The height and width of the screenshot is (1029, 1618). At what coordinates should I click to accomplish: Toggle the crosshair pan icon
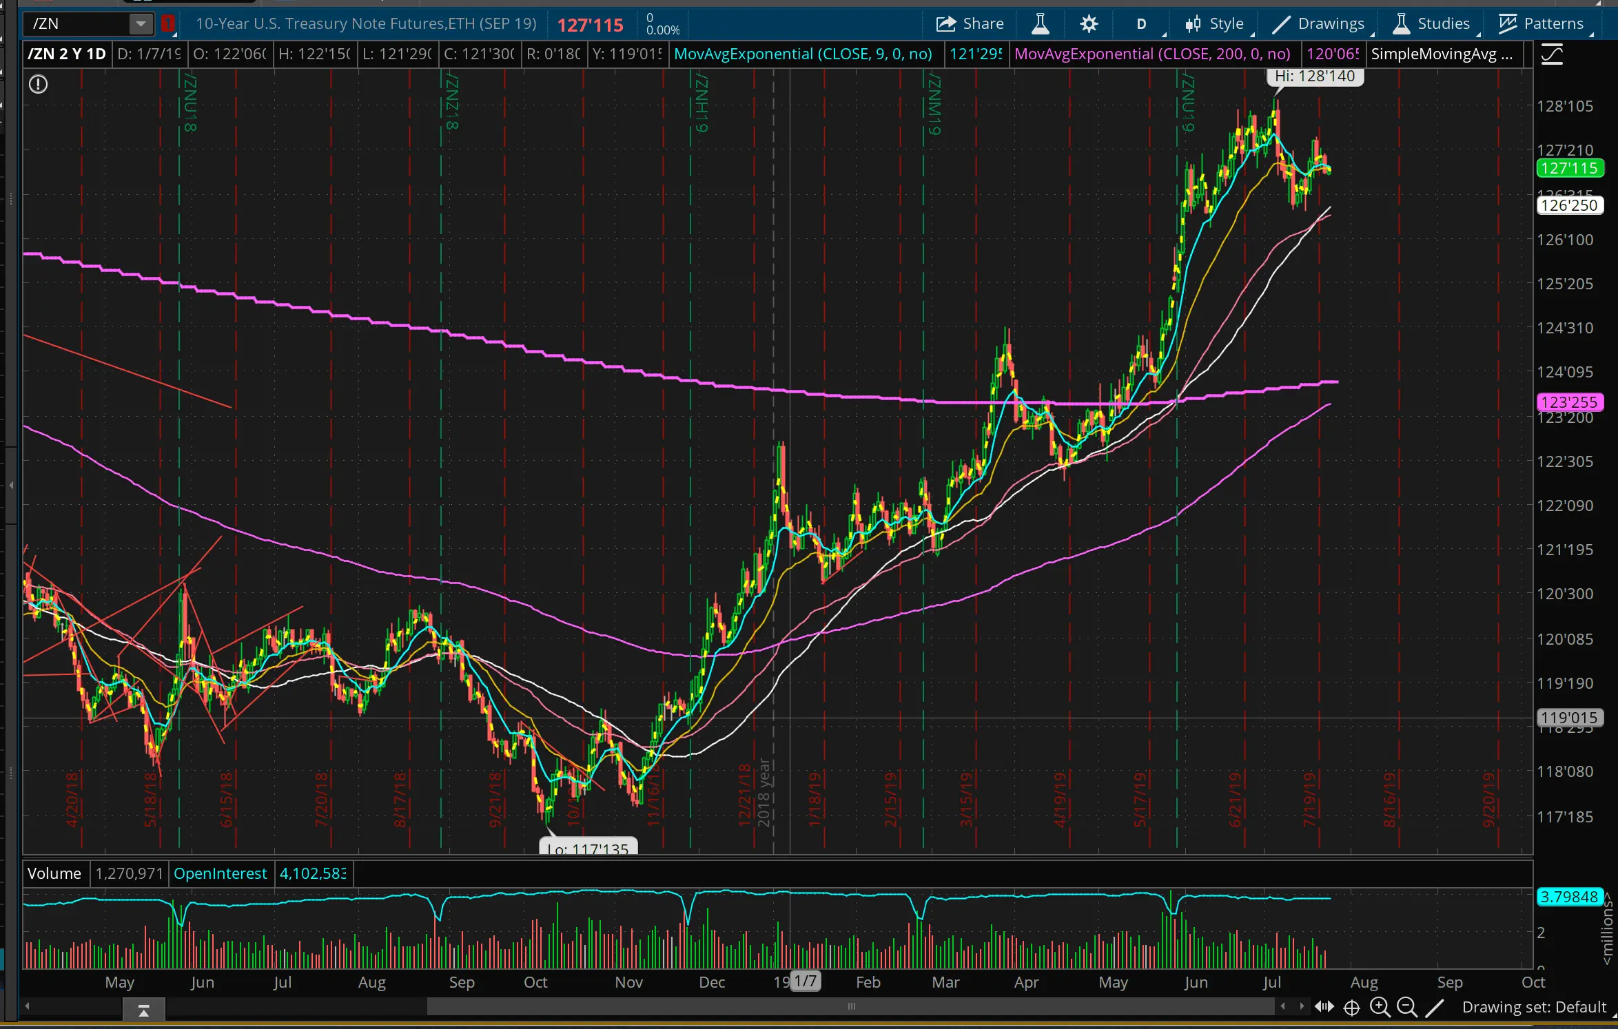pyautogui.click(x=1352, y=1008)
